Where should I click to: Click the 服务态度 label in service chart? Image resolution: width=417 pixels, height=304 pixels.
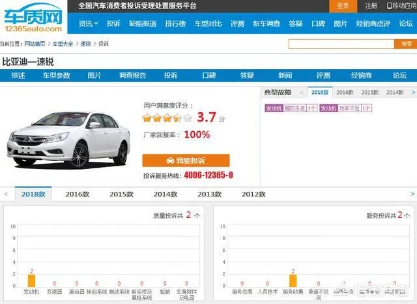tap(242, 292)
